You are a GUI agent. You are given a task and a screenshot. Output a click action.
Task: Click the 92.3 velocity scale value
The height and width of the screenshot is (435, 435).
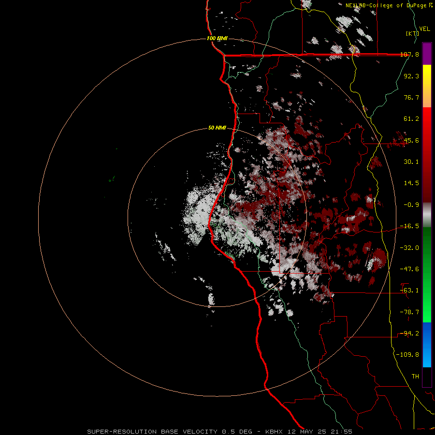(x=411, y=76)
